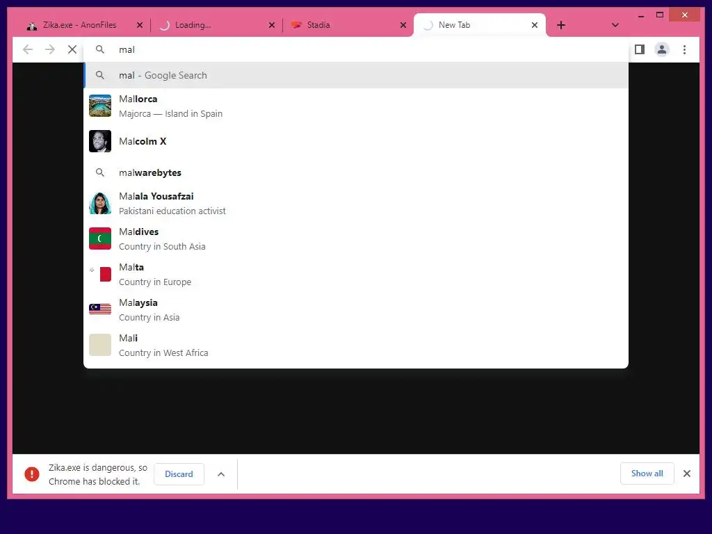Switch to the Stadia tab

click(348, 26)
